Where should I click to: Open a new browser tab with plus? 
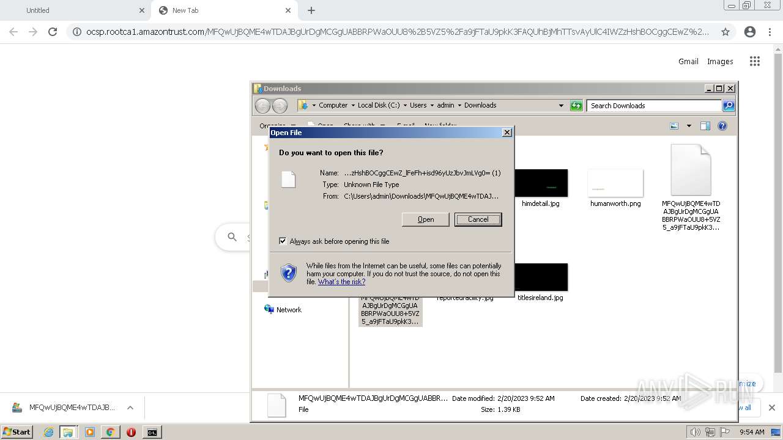pos(311,10)
